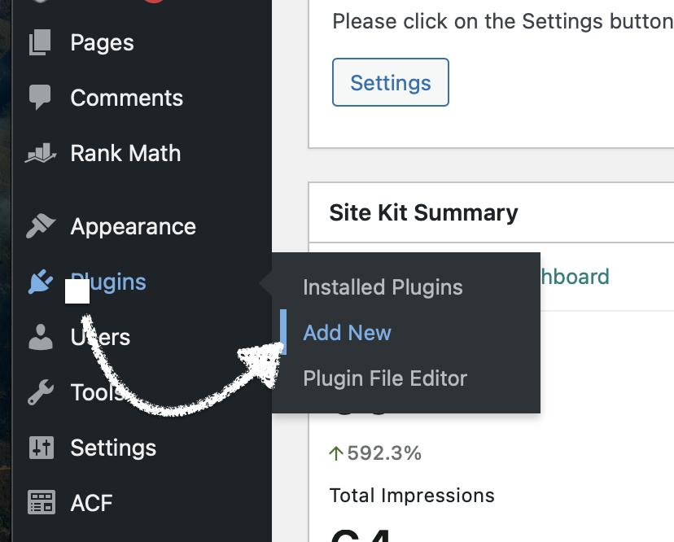Follow the dashboard link in Site Kit Summary
This screenshot has height=542, width=674.
coord(576,277)
